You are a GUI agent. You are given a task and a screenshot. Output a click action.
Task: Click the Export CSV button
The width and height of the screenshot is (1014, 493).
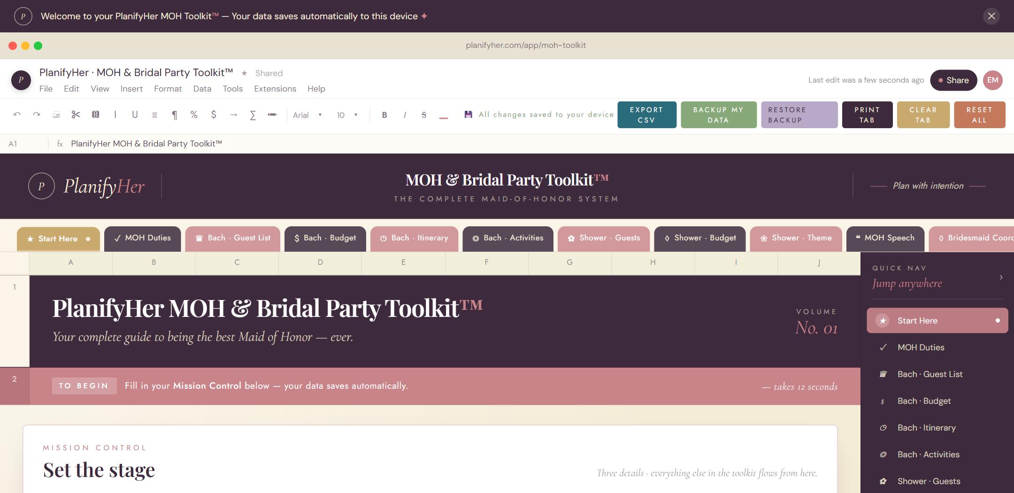tap(647, 115)
